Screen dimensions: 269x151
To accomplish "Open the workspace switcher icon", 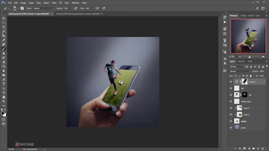I will point(263,8).
